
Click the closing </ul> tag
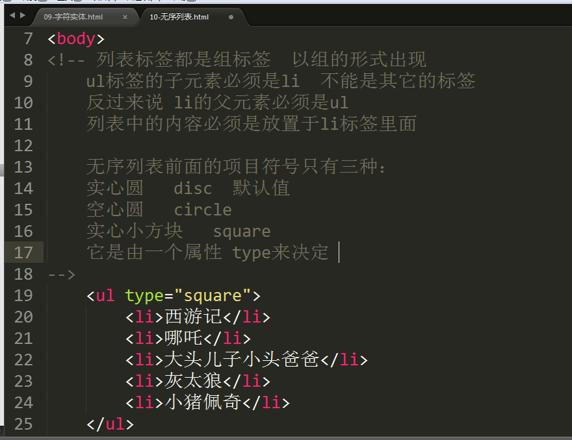(x=110, y=424)
